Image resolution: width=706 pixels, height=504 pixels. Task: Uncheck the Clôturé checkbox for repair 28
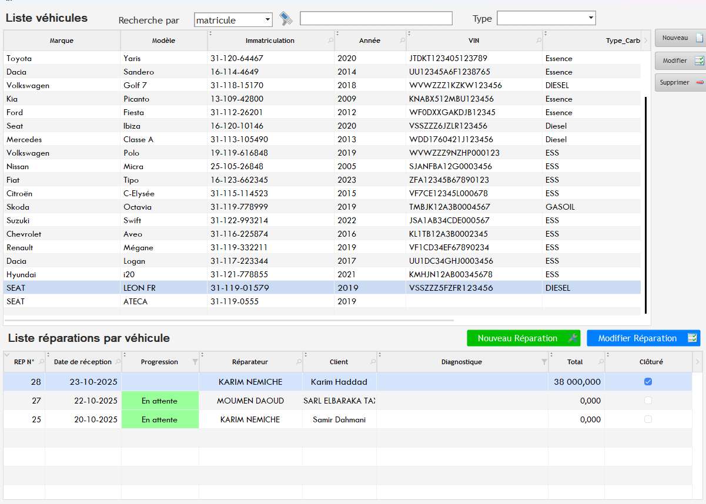pyautogui.click(x=648, y=382)
